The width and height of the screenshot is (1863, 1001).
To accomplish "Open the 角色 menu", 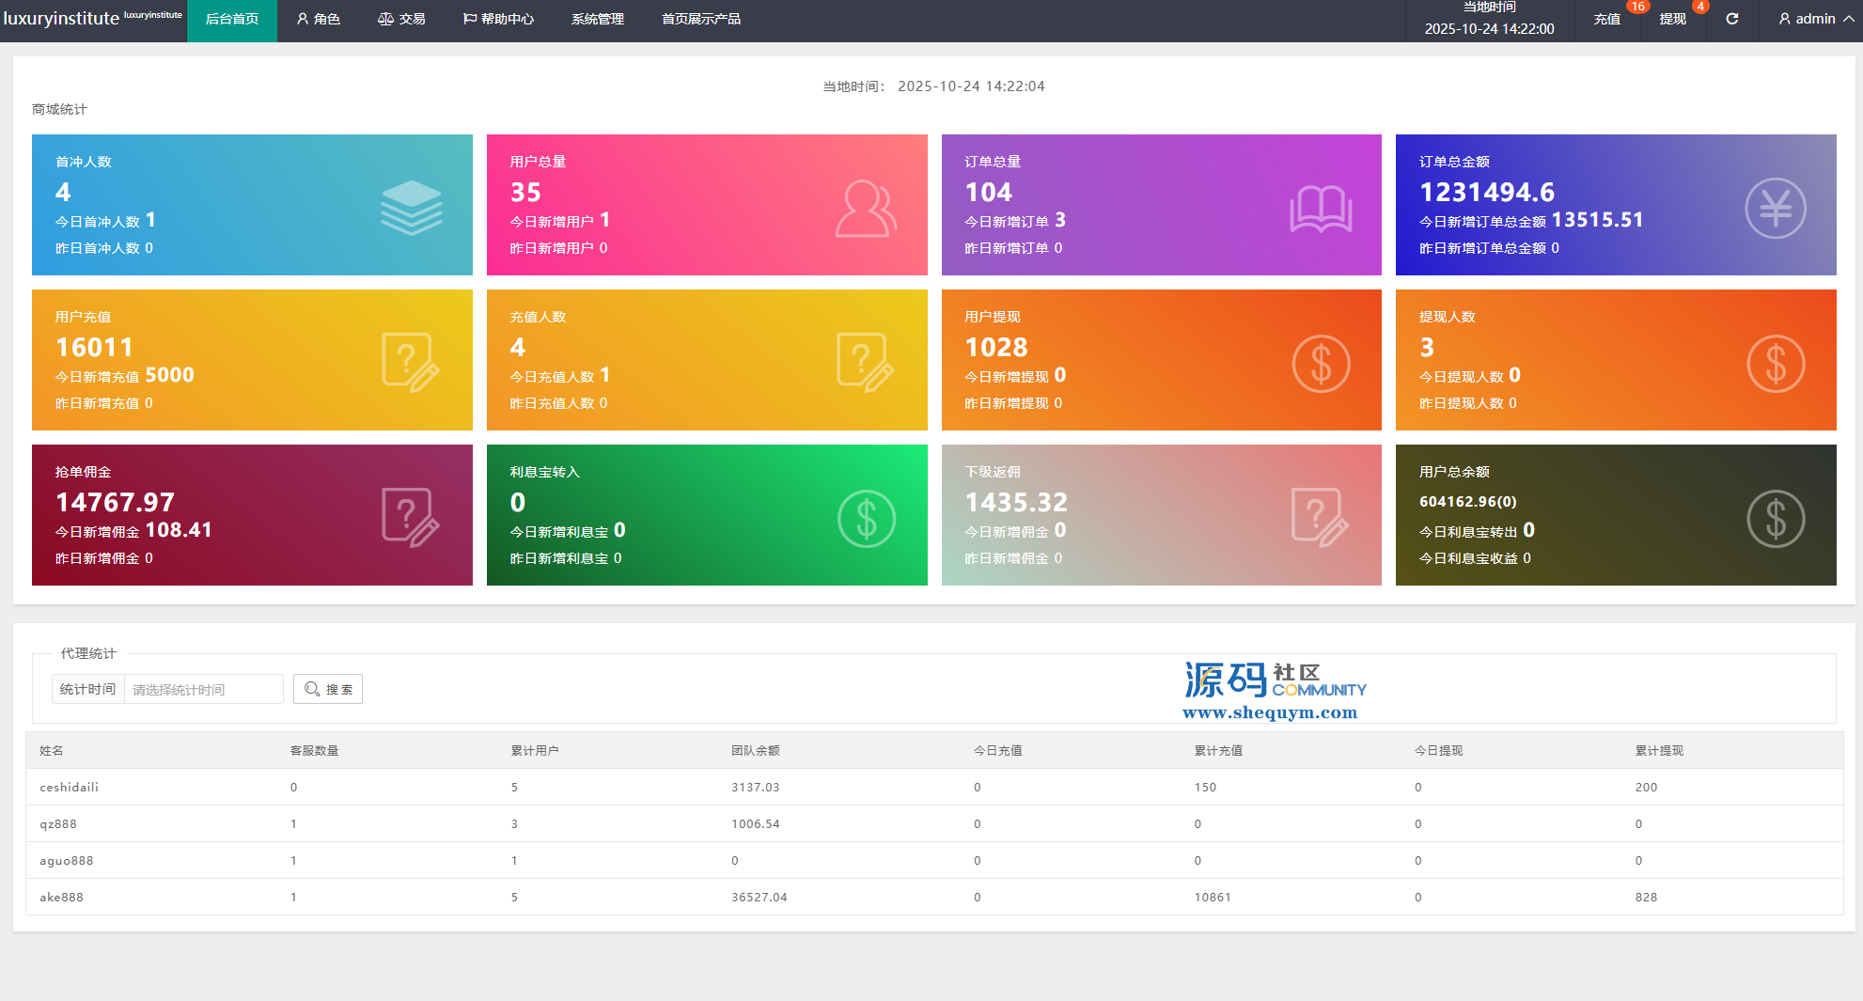I will point(319,19).
